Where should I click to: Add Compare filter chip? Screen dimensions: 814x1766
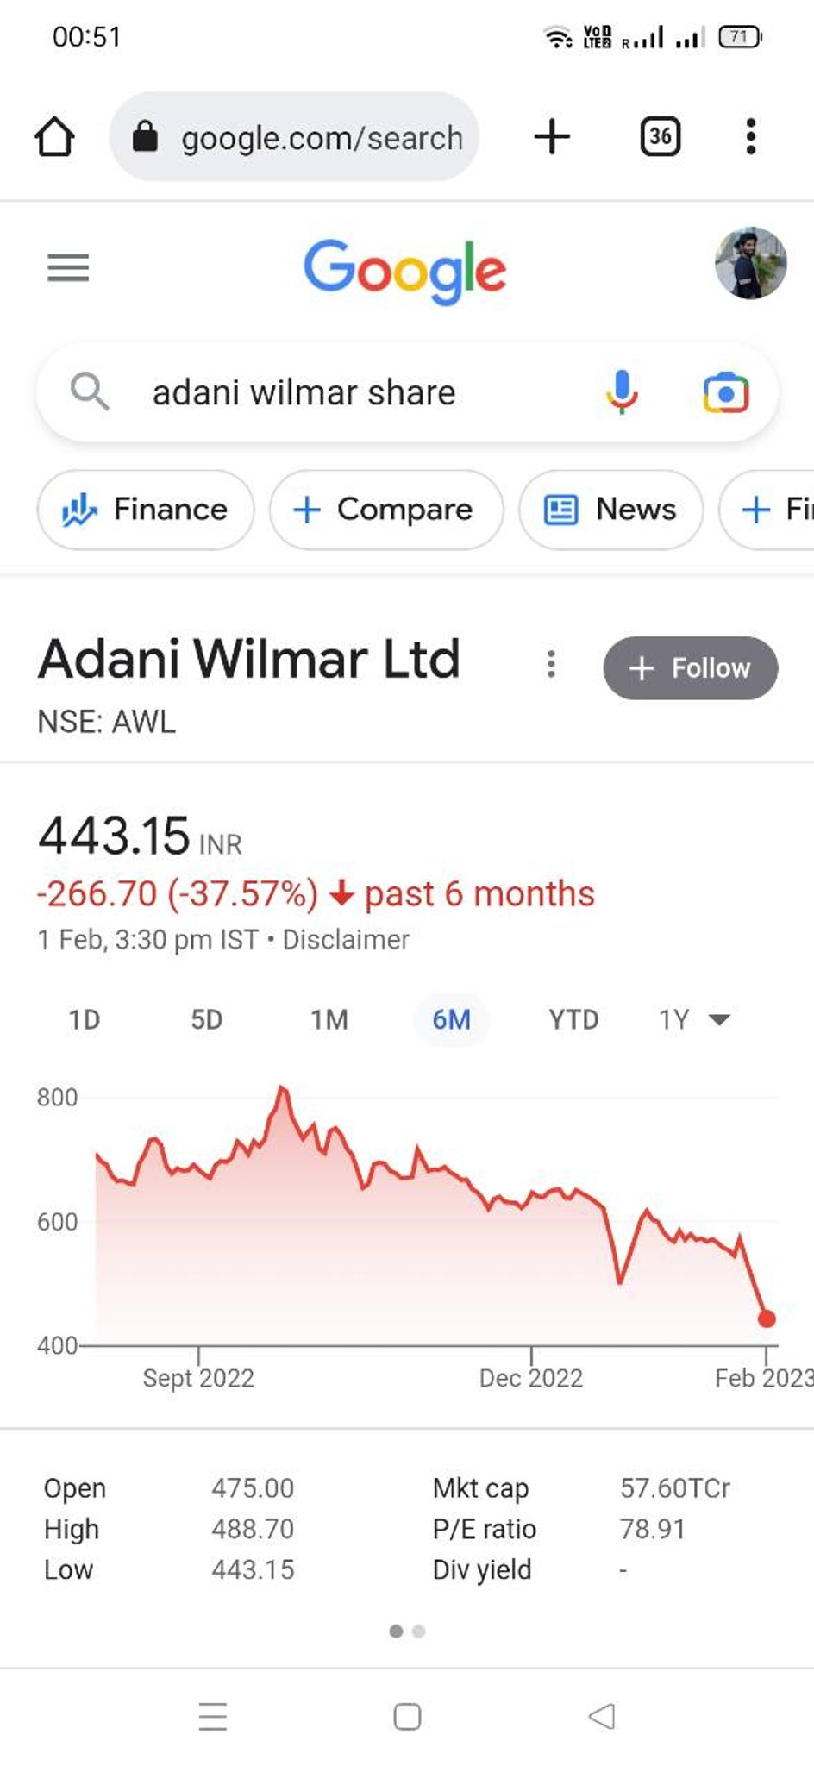click(x=386, y=510)
